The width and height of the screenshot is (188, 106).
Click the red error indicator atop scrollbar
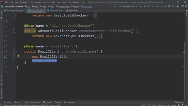coord(184,14)
